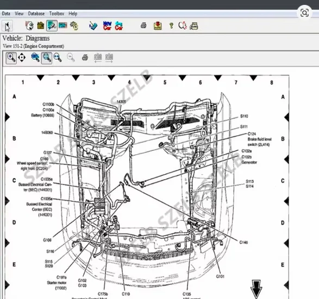Click the teal label tag toolbar icon
The height and width of the screenshot is (299, 319).
pyautogui.click(x=63, y=26)
